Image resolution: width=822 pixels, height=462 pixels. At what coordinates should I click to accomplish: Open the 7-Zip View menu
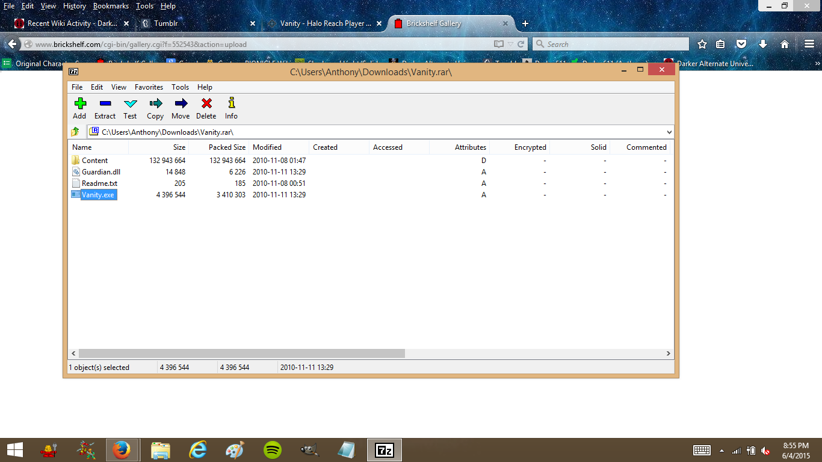[x=119, y=87]
